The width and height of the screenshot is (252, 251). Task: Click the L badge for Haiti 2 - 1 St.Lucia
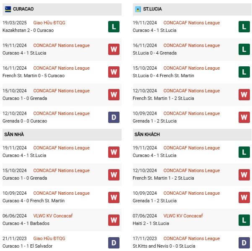244,220
